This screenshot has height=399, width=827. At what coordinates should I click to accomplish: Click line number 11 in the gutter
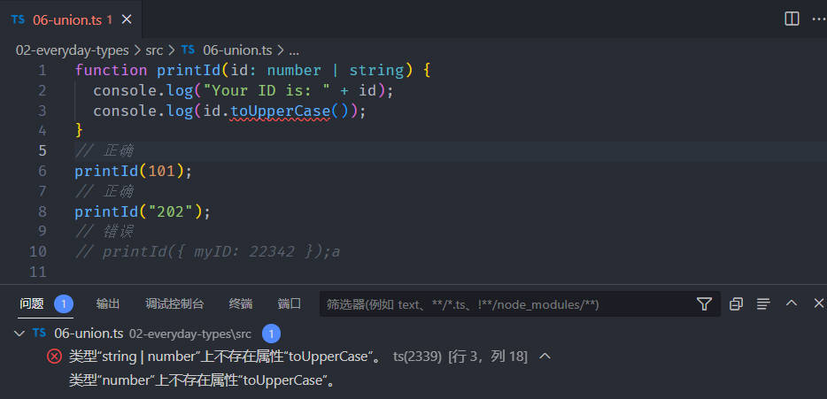point(38,272)
